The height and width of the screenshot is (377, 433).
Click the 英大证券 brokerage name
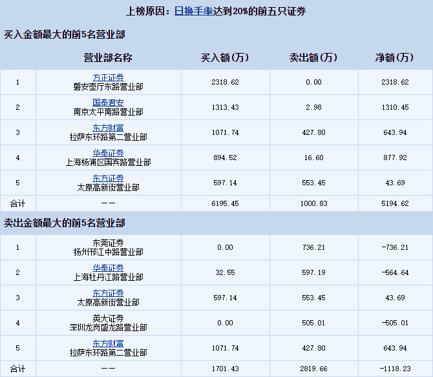coord(109,318)
